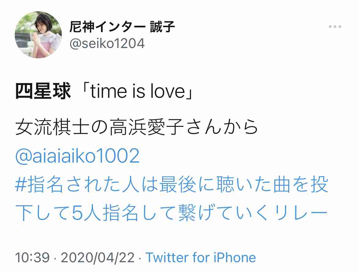358x272 pixels.
Task: Tap the 10:39 timestamp
Action: (x=32, y=258)
